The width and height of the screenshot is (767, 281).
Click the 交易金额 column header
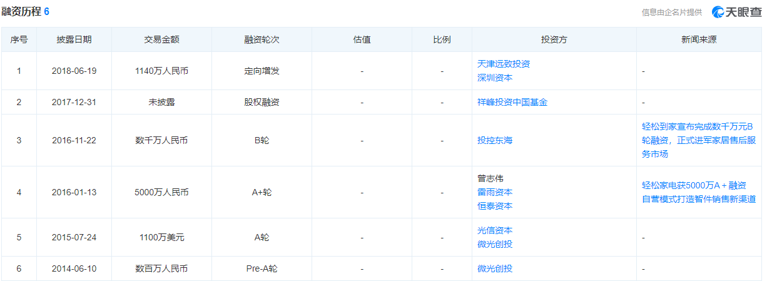tap(161, 39)
